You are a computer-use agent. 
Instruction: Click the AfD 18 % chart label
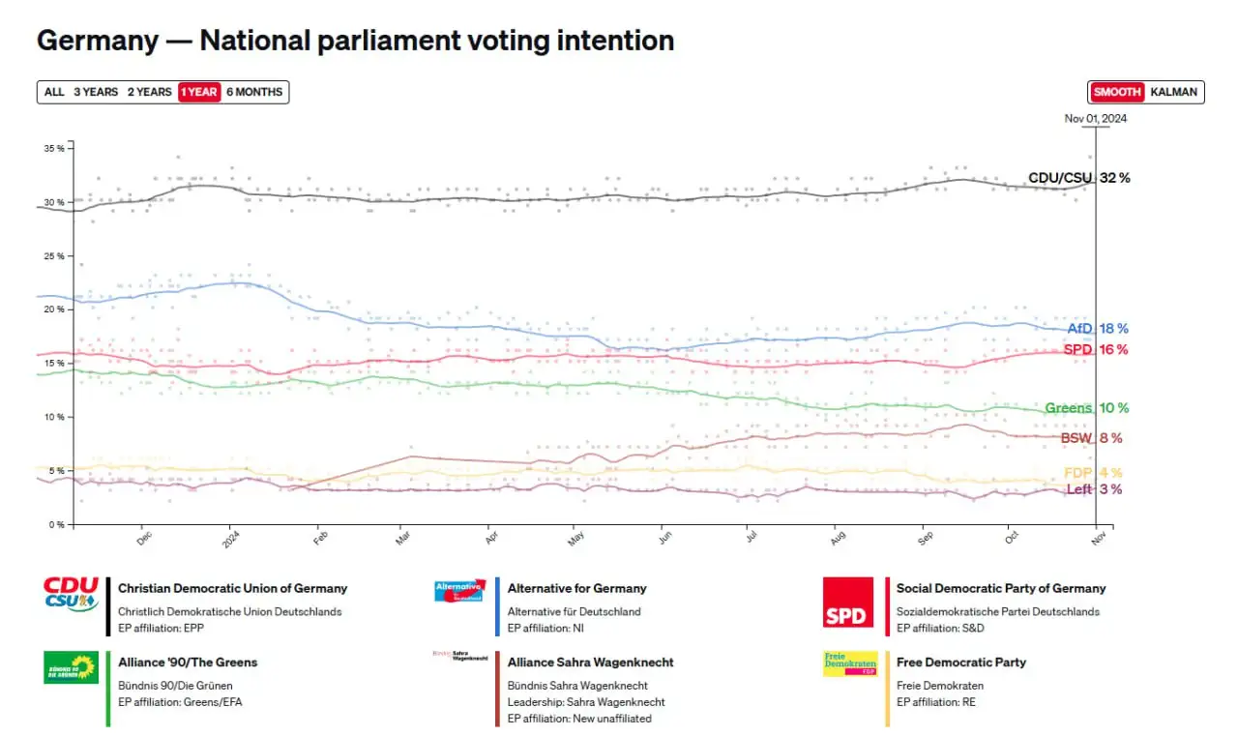(x=1097, y=329)
